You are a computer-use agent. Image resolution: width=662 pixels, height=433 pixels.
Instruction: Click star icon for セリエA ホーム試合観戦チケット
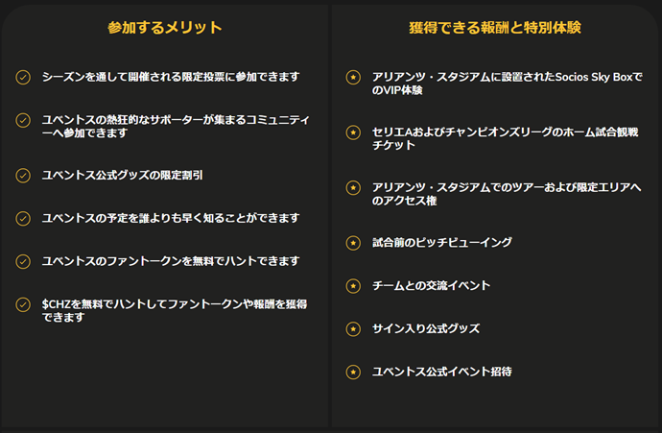click(x=353, y=132)
